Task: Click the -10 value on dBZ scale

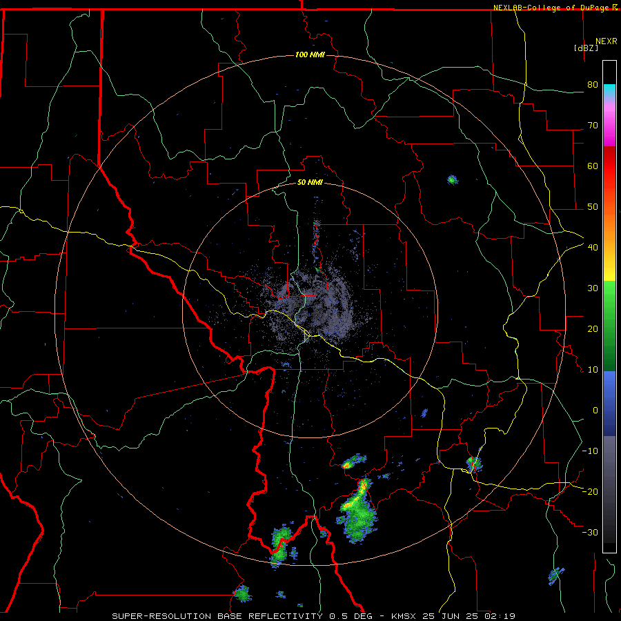Action: pos(590,451)
